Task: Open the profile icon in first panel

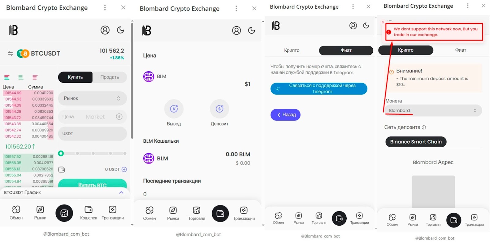Action: click(x=105, y=30)
